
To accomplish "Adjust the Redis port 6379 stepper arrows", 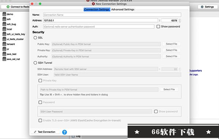I will [180, 20].
